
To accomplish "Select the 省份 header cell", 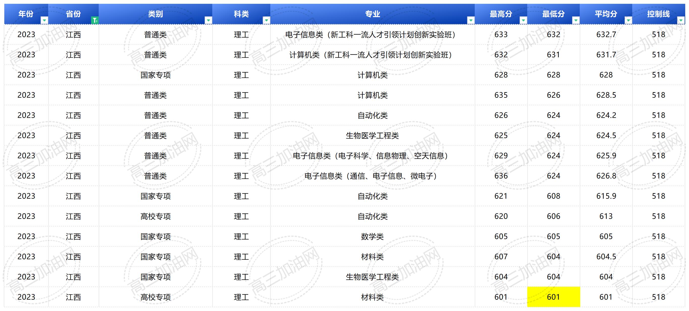I will [73, 14].
